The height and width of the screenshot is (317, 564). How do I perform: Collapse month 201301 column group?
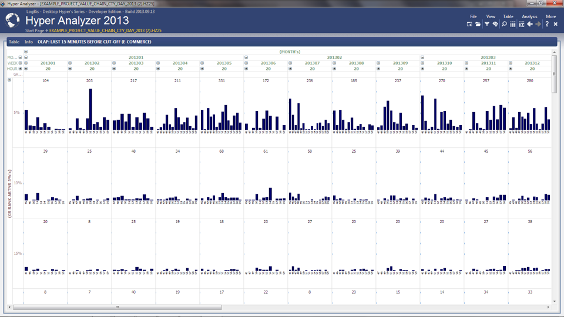pyautogui.click(x=26, y=58)
